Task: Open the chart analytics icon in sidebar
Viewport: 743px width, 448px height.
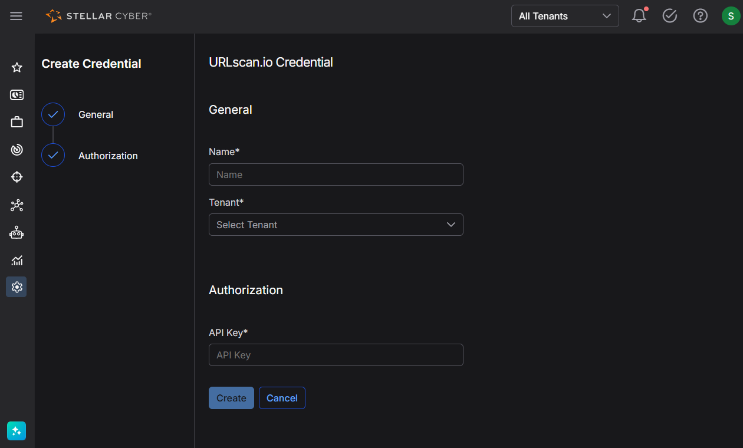Action: coord(17,260)
